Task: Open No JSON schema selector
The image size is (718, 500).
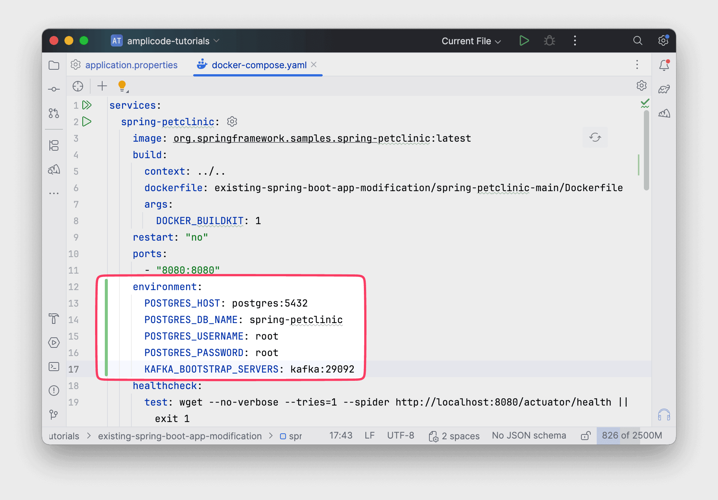Action: (x=529, y=436)
